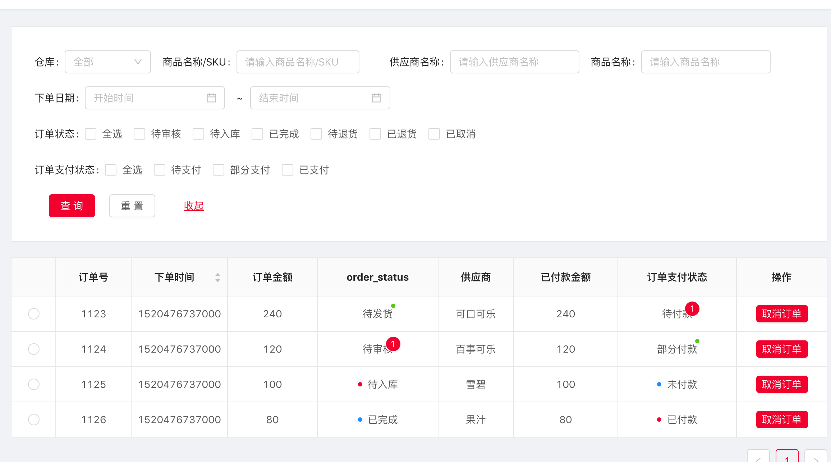Screen dimensions: 831x462
Task: Select the radio button for order 1123
Action: tap(33, 313)
